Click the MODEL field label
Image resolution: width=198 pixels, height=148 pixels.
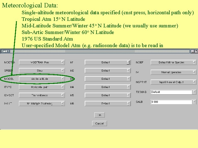pos(9,79)
